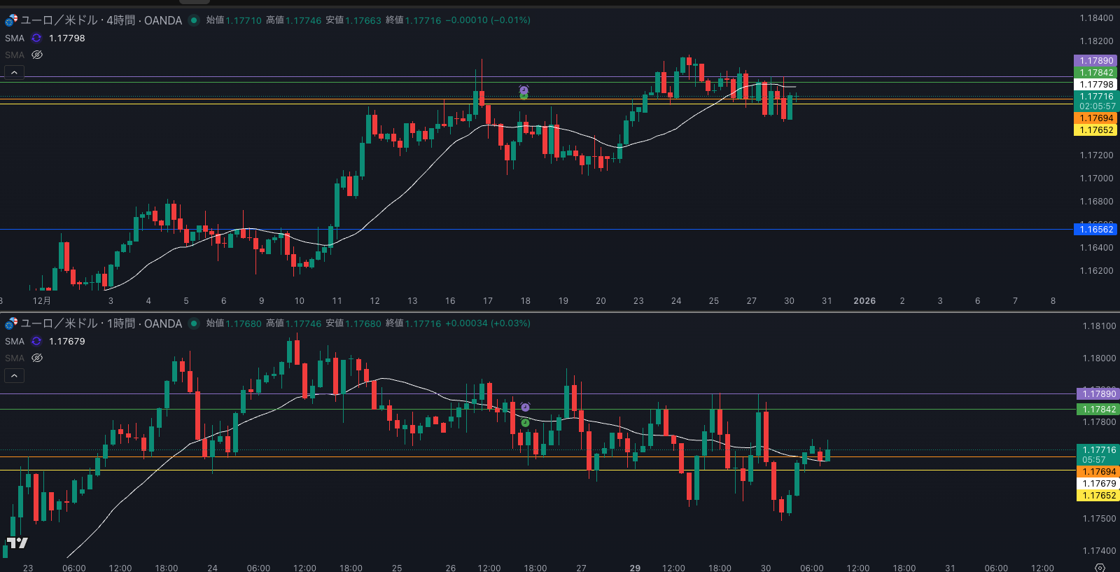1120x572 pixels.
Task: Click the active SMA label on the 4-hour chart
Action: click(x=15, y=38)
